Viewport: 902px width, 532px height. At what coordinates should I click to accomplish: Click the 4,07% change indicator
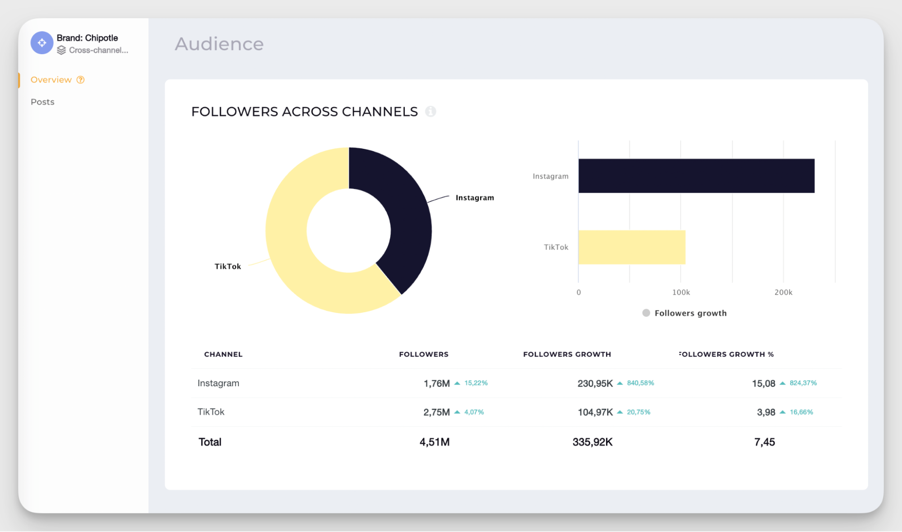(474, 412)
